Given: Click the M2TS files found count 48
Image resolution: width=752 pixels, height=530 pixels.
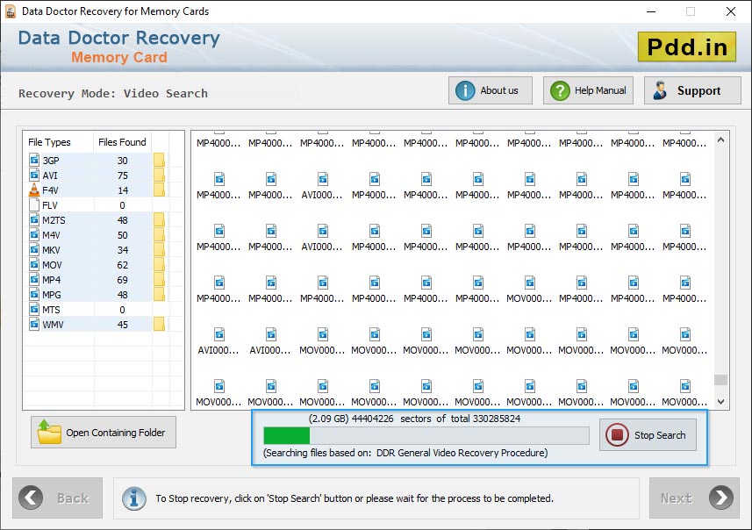Looking at the screenshot, I should click(123, 220).
